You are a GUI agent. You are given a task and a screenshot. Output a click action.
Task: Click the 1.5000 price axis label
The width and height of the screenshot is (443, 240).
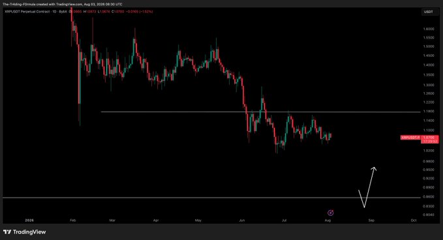point(429,46)
